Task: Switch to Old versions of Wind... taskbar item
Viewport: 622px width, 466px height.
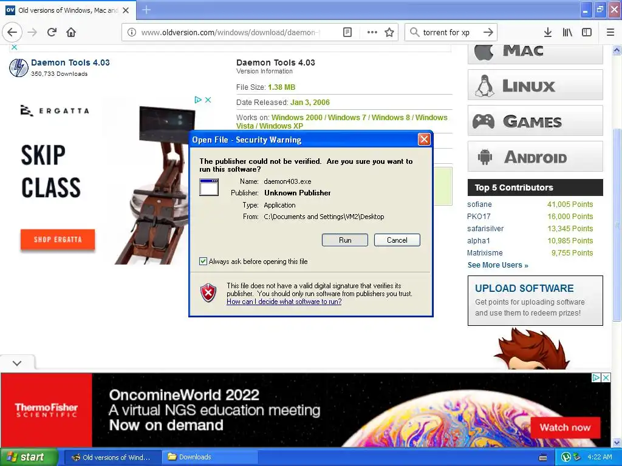Action: [x=112, y=458]
